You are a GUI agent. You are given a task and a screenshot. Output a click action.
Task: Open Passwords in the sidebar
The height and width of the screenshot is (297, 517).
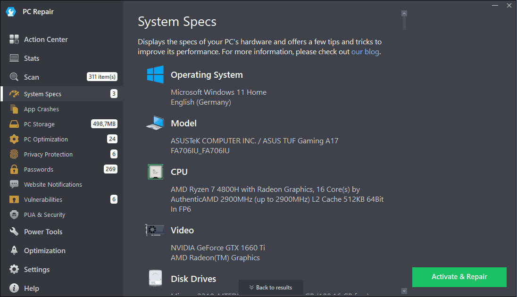(62, 169)
